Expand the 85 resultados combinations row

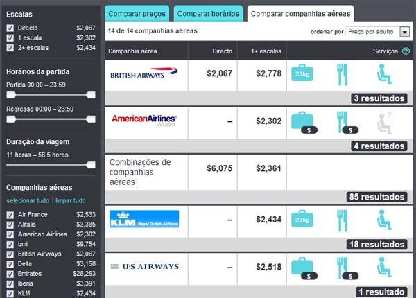tap(377, 197)
